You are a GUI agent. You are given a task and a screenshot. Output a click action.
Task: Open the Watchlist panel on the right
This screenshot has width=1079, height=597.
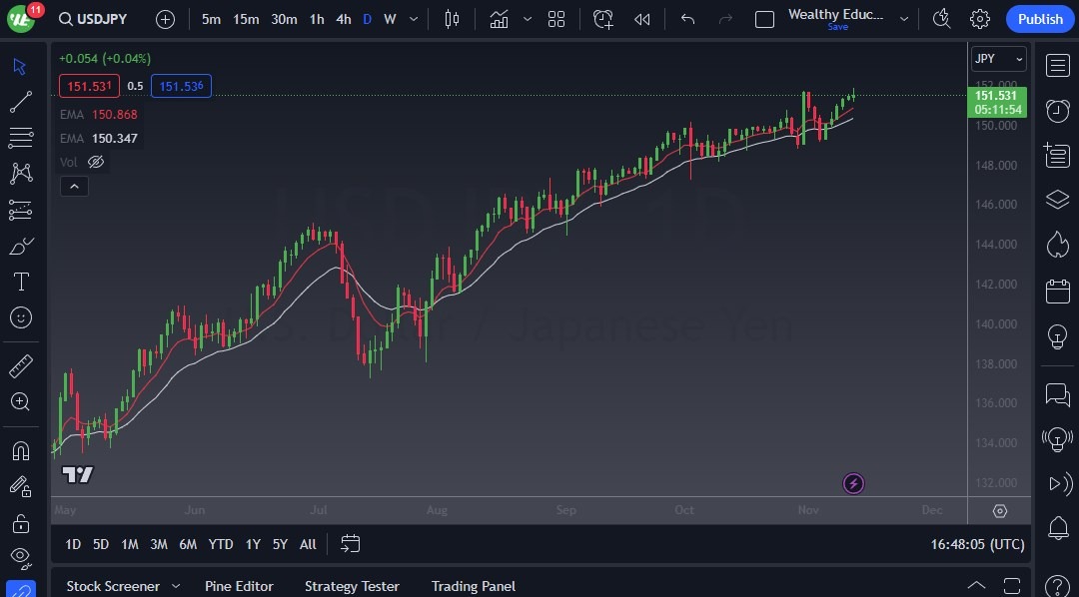coord(1057,64)
